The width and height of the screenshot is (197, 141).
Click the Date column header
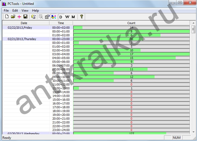pos(26,23)
